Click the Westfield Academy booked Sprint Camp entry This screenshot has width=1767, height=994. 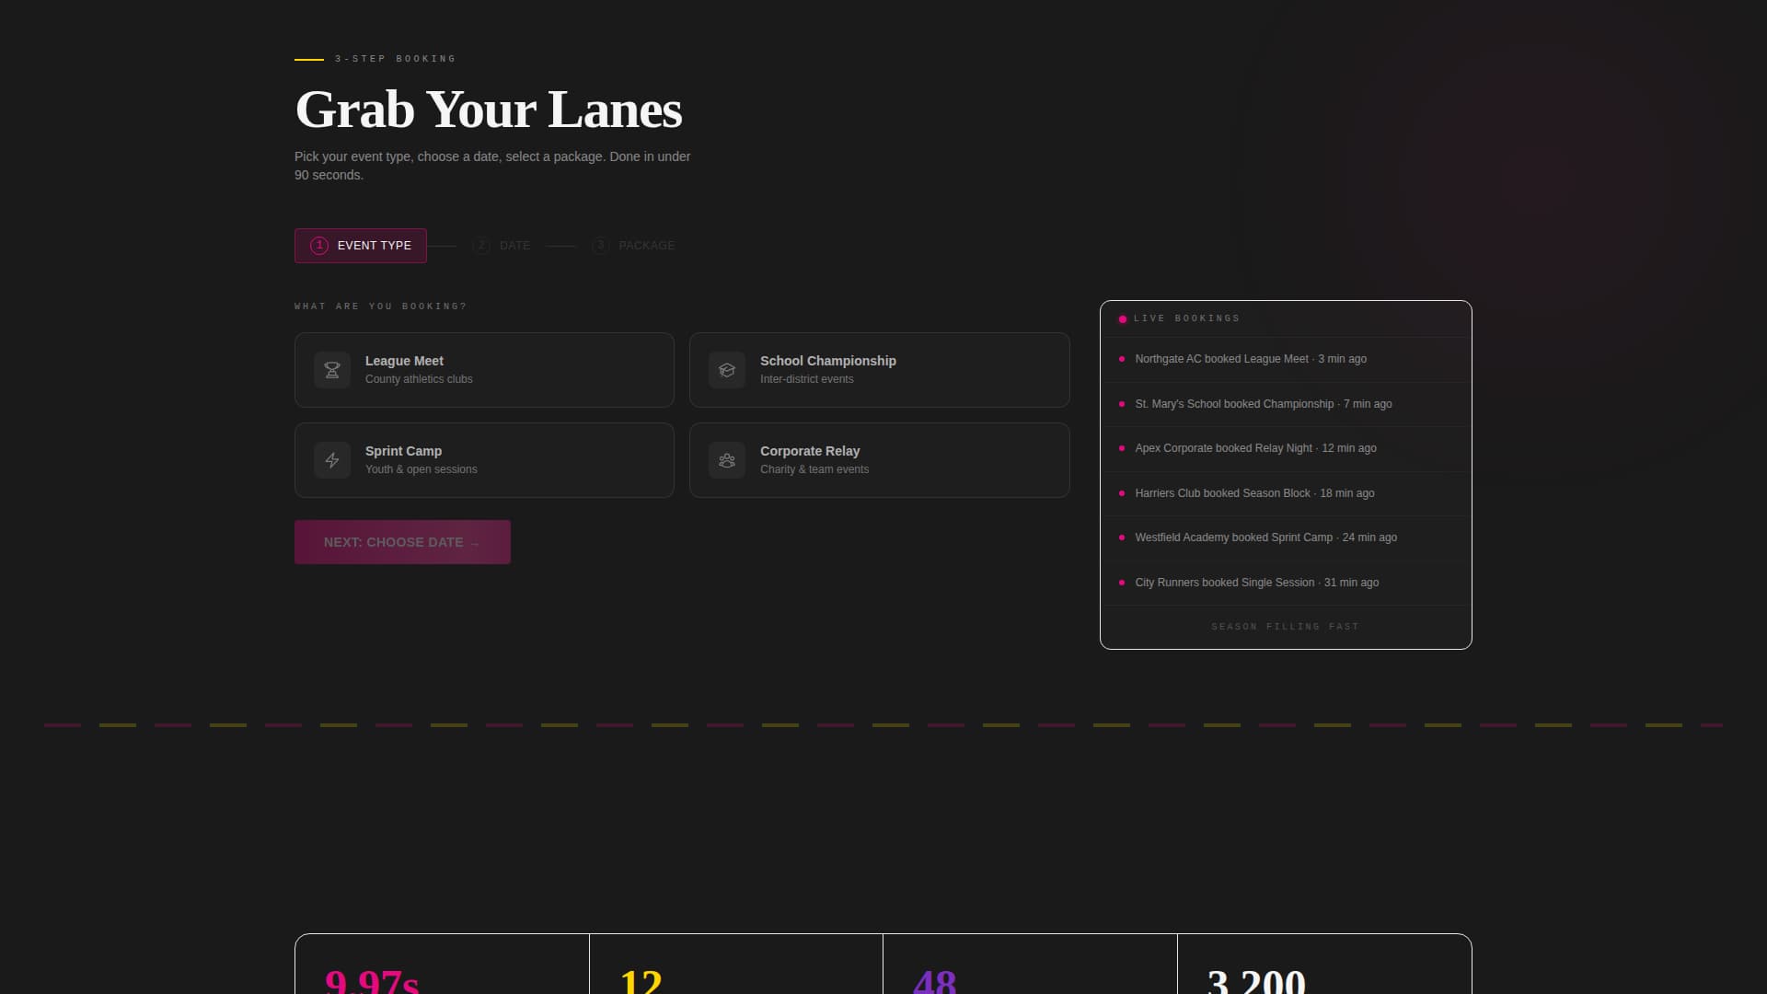tap(1286, 537)
